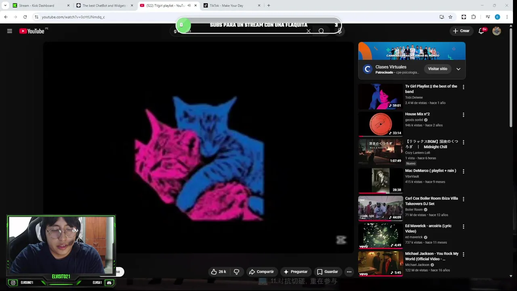Like the video with 26 k likes
517x291 pixels.
click(x=219, y=272)
